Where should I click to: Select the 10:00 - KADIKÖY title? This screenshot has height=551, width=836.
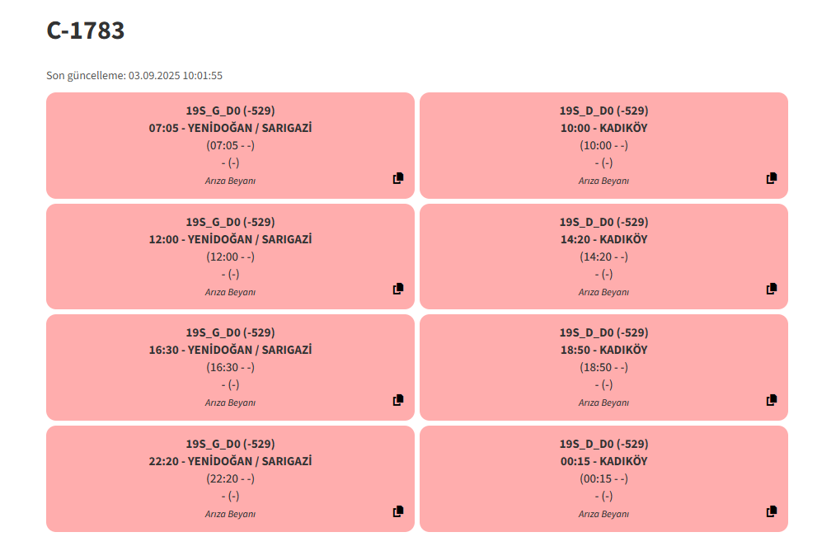[x=604, y=128]
